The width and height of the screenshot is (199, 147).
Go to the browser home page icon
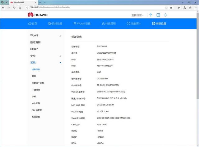(x=20, y=7)
